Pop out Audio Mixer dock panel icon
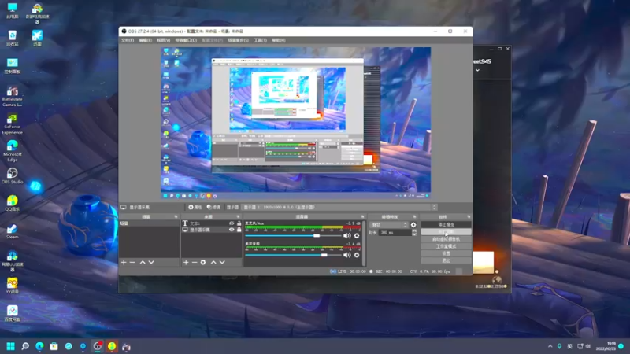Screen dimensions: 630x354 pyautogui.click(x=362, y=217)
